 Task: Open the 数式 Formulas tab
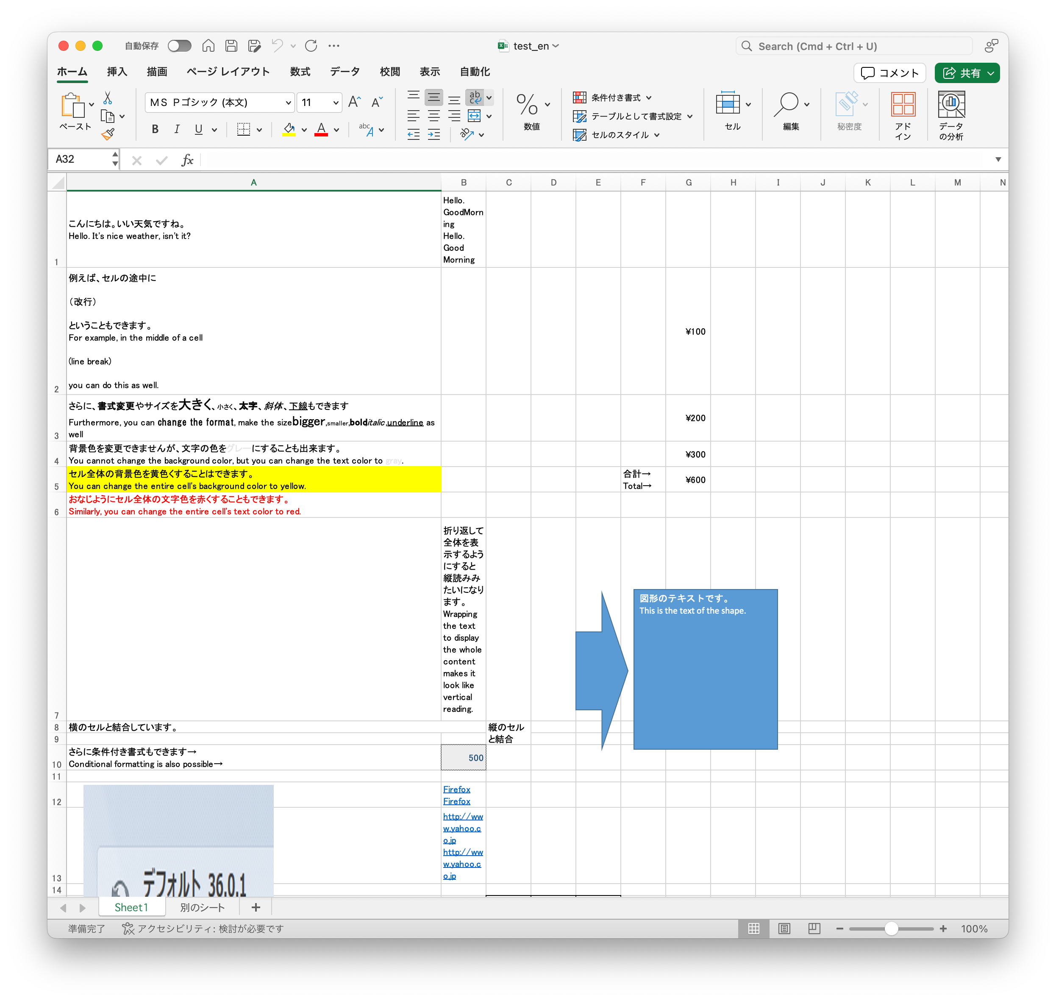click(x=300, y=72)
